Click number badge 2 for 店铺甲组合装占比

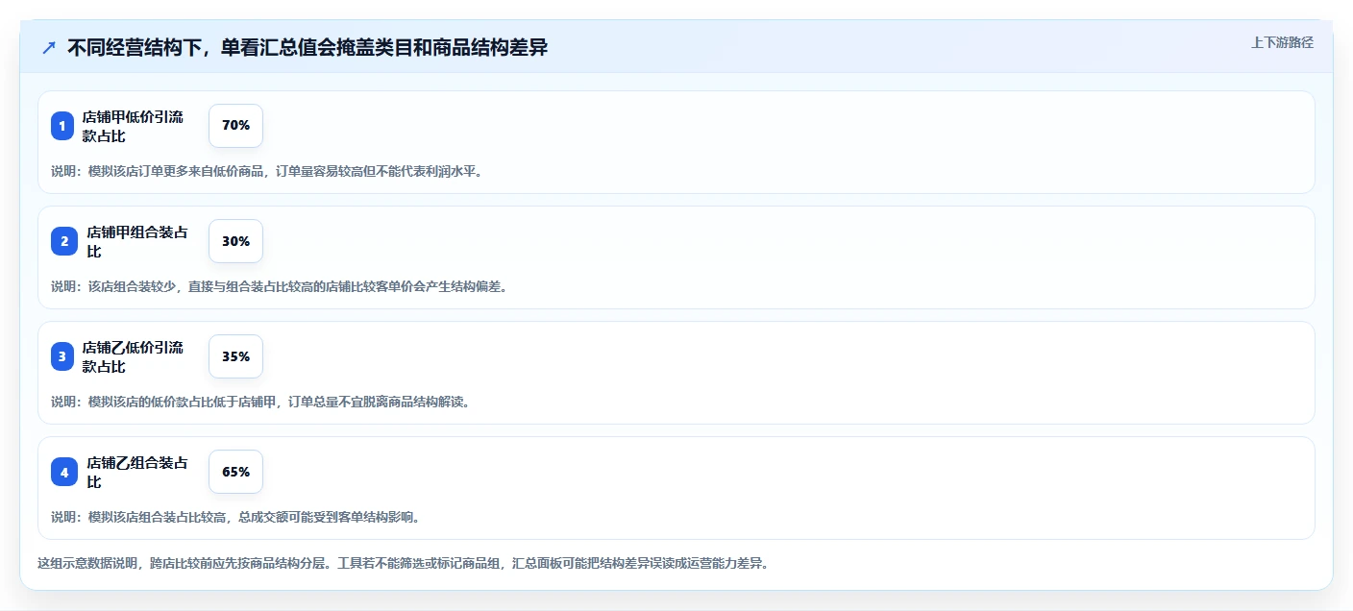click(64, 241)
